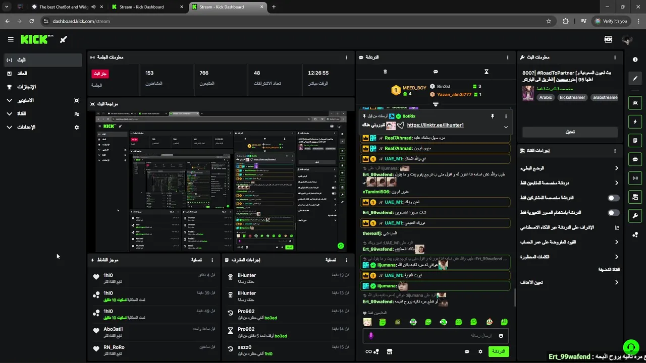Click the shop icon below chat input
This screenshot has height=363, width=646.
click(x=389, y=351)
